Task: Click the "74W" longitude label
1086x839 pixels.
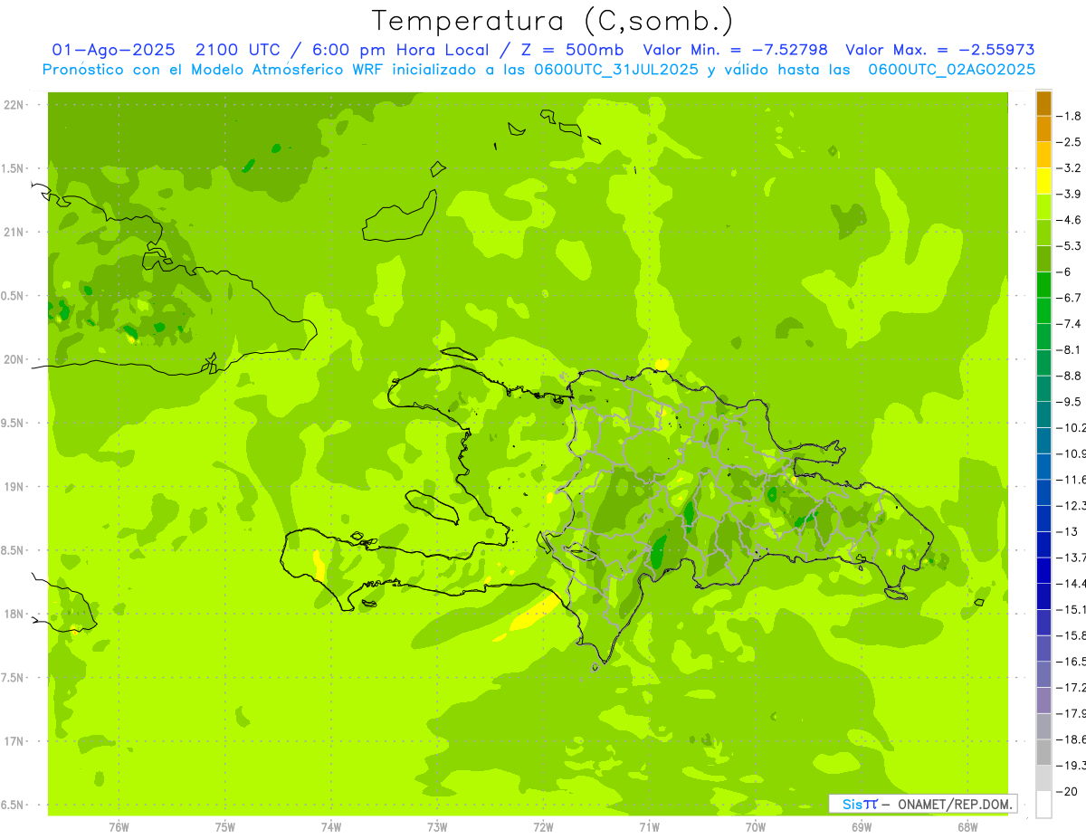Action: [x=331, y=827]
